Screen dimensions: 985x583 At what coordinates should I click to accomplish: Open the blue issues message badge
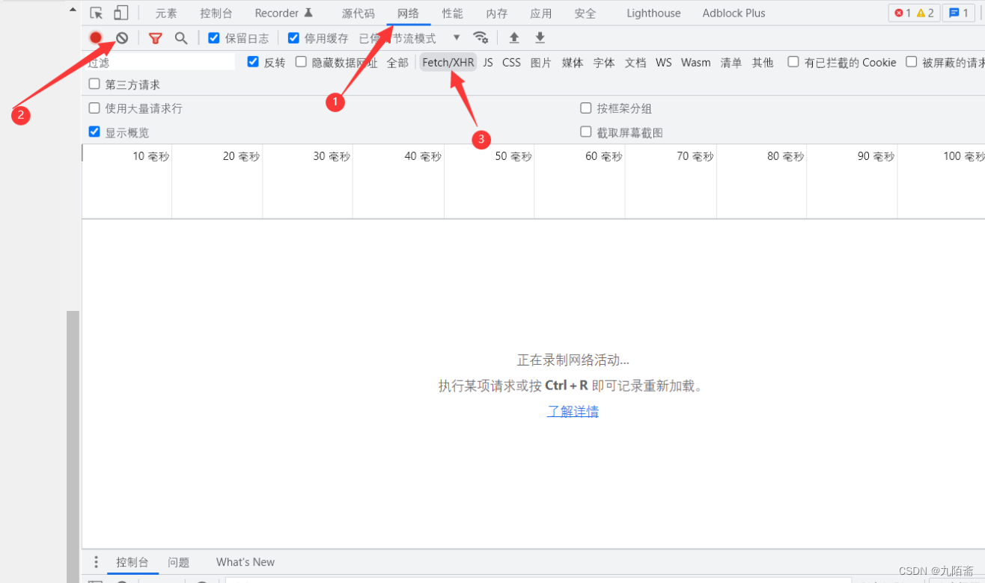(x=959, y=13)
